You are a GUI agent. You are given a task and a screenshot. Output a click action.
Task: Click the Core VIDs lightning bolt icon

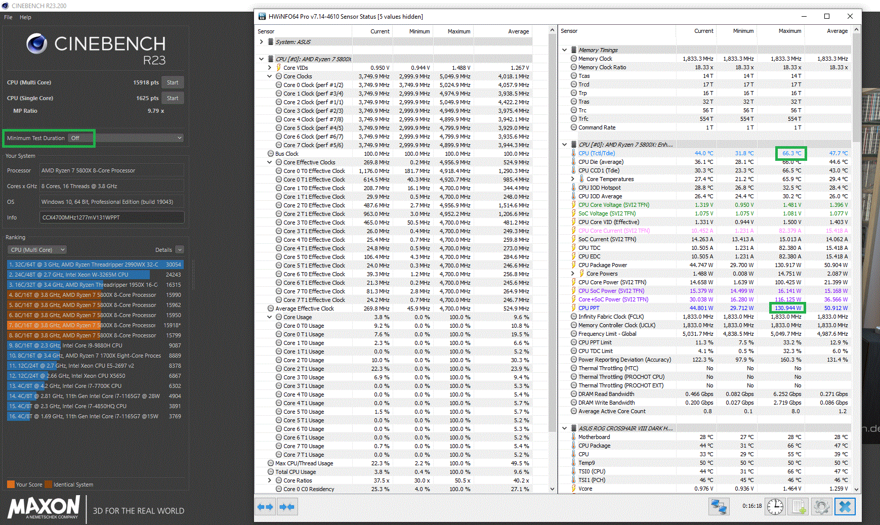pyautogui.click(x=278, y=68)
